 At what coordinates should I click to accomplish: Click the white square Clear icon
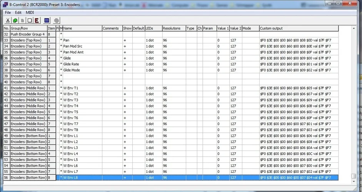[x=30, y=20]
